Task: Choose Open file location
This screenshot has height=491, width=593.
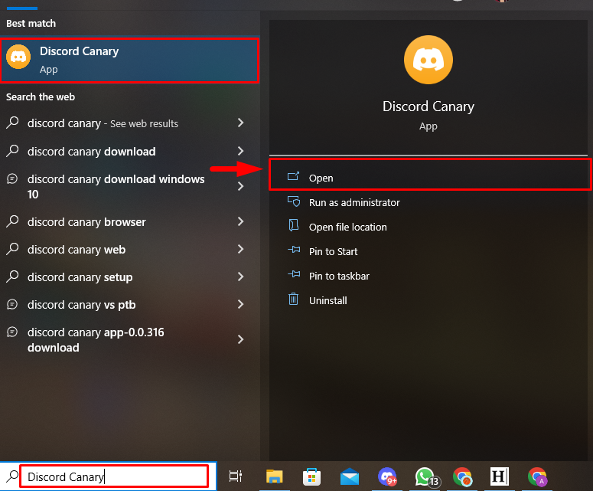Action: pyautogui.click(x=430, y=227)
